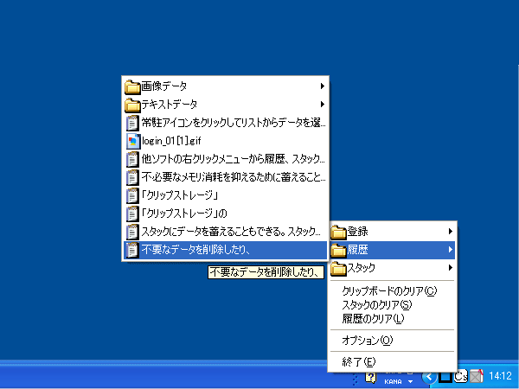Choose スタックのクリア from context menu
The width and height of the screenshot is (519, 389).
click(x=377, y=304)
